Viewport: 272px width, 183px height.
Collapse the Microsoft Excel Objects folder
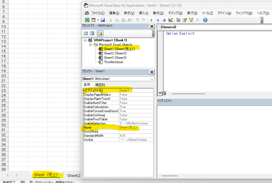90,45
